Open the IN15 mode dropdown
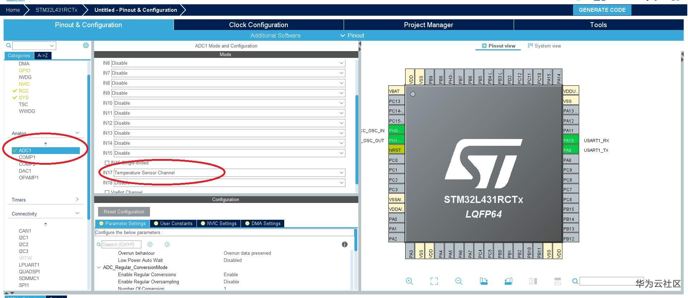This screenshot has height=298, width=688. tap(229, 153)
